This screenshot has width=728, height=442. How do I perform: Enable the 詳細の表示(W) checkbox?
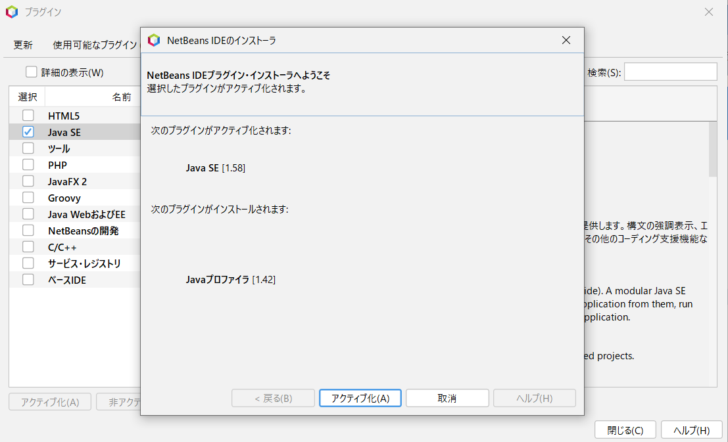pyautogui.click(x=31, y=72)
